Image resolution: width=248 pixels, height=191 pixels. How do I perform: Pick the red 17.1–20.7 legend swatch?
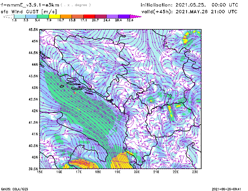click(x=89, y=16)
